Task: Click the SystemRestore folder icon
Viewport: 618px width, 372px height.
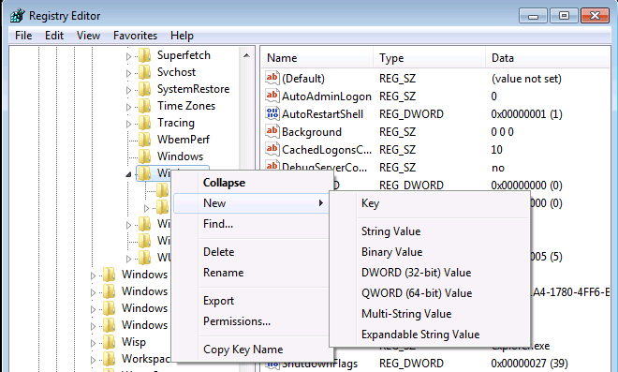Action: [144, 90]
